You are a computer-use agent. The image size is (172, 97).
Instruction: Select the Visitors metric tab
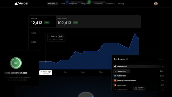(x=42, y=22)
